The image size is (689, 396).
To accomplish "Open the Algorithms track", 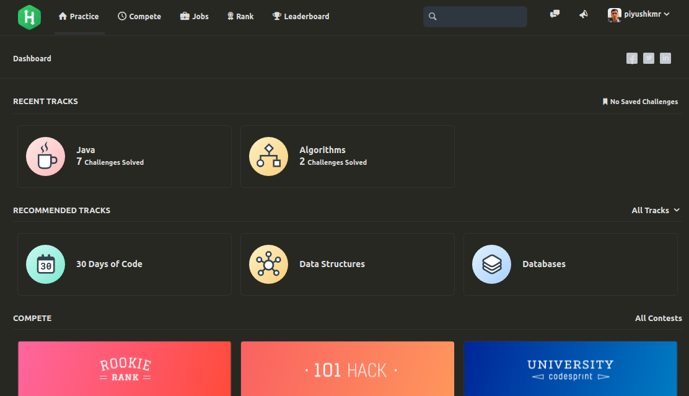I will pyautogui.click(x=347, y=156).
